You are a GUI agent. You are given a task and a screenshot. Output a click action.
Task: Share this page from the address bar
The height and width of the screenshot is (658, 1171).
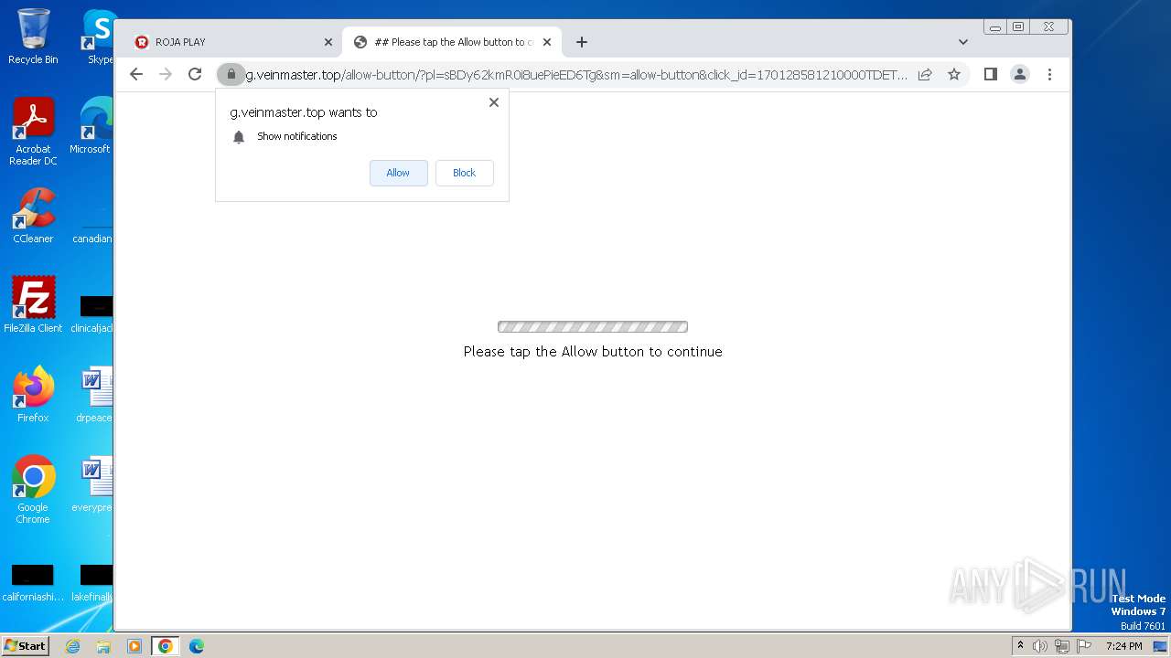click(x=925, y=74)
